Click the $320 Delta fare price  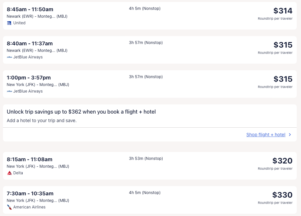(x=282, y=161)
